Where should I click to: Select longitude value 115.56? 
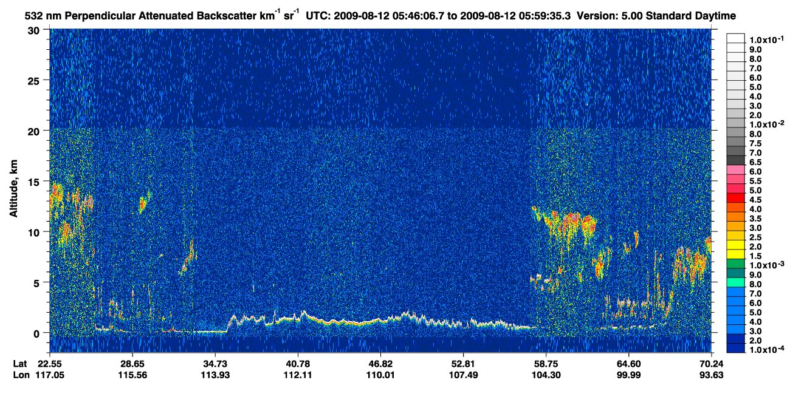click(132, 375)
